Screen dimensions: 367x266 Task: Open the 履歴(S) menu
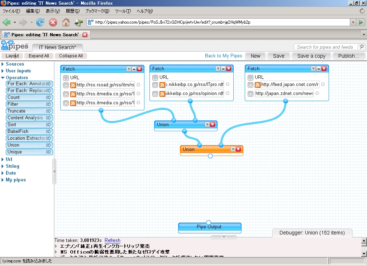[x=72, y=11]
